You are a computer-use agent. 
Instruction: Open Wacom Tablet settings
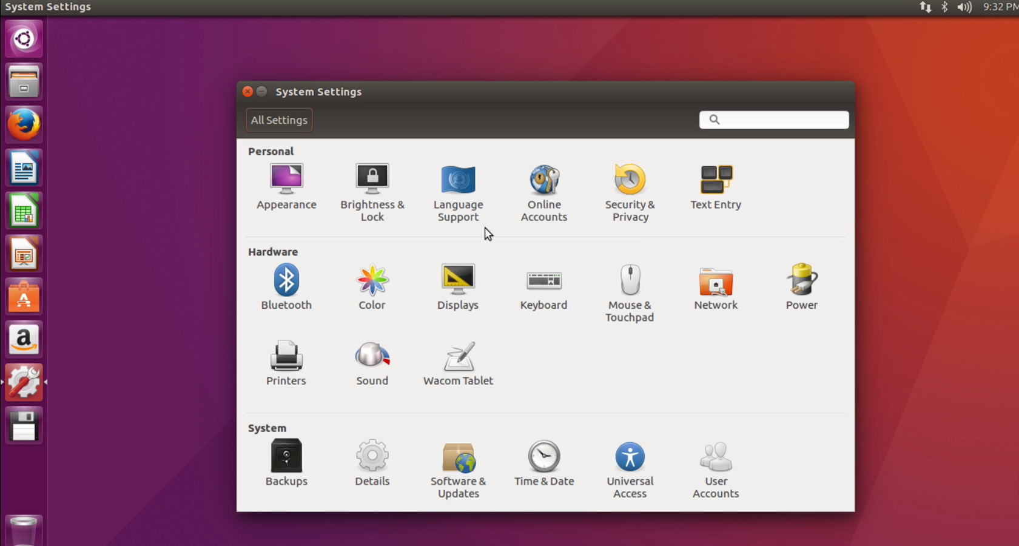click(459, 363)
